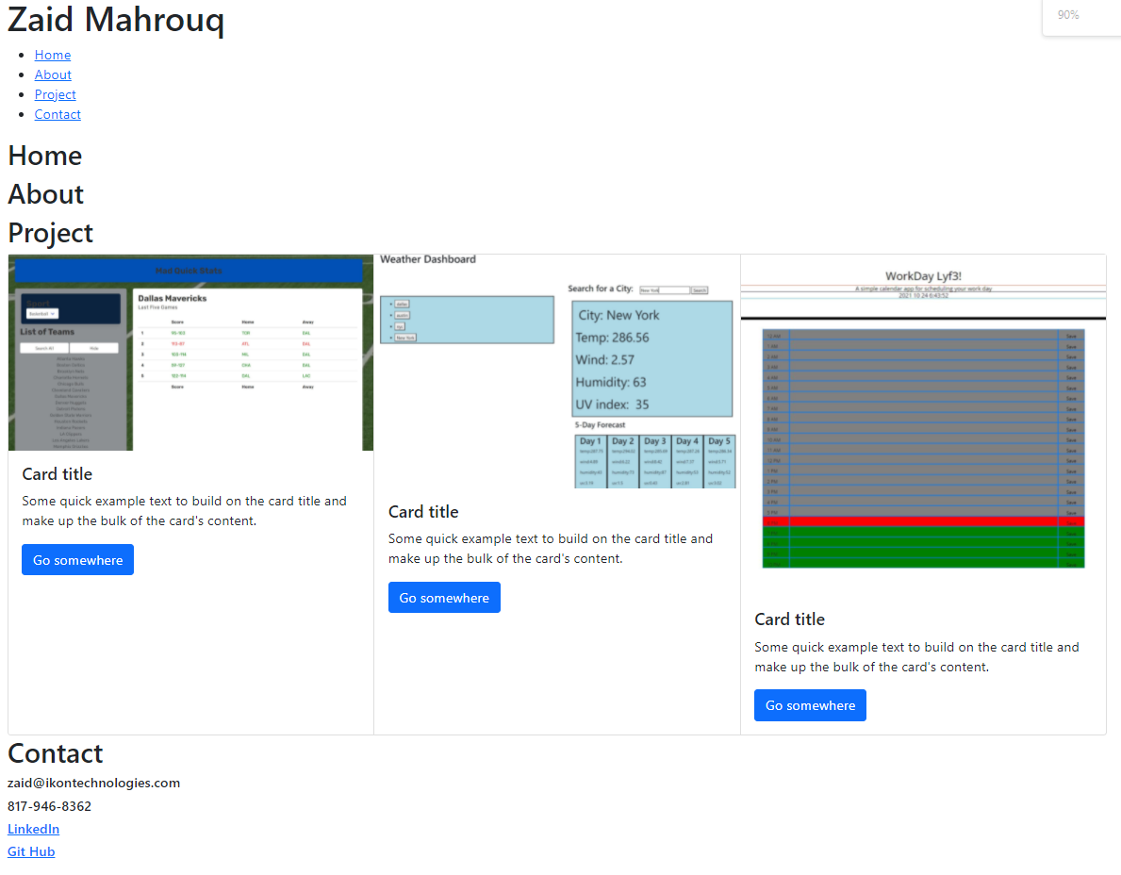Click Go somewhere under the Dallas Mavericks card
Image resolution: width=1121 pixels, height=875 pixels.
pyautogui.click(x=78, y=560)
